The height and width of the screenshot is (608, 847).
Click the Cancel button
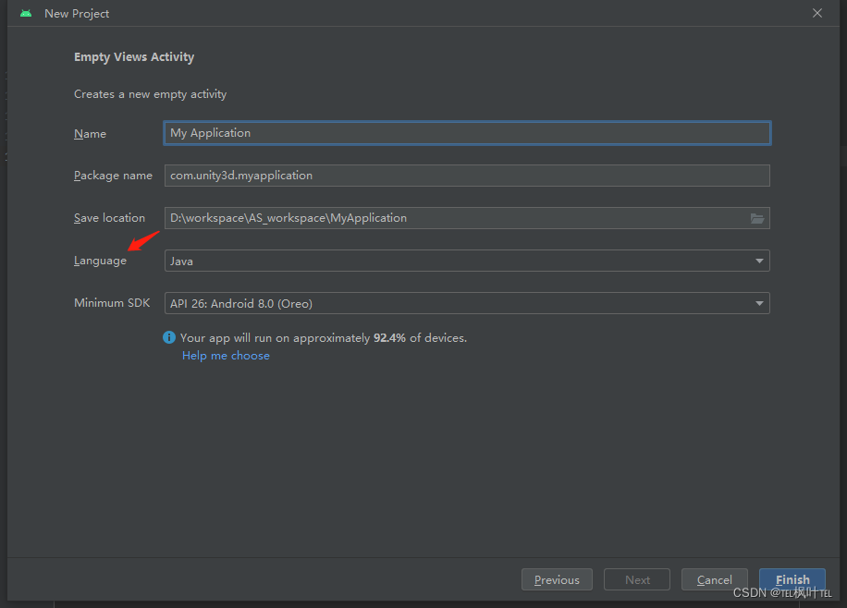click(714, 579)
